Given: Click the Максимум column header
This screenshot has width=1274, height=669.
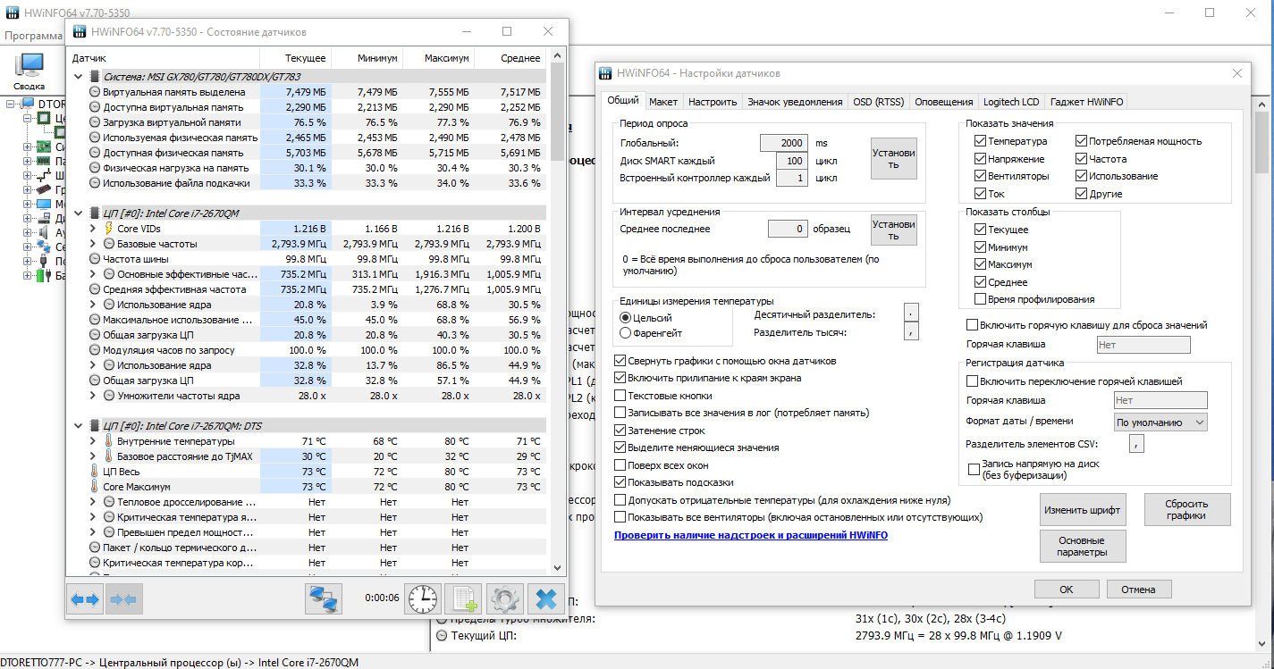Looking at the screenshot, I should (x=438, y=58).
